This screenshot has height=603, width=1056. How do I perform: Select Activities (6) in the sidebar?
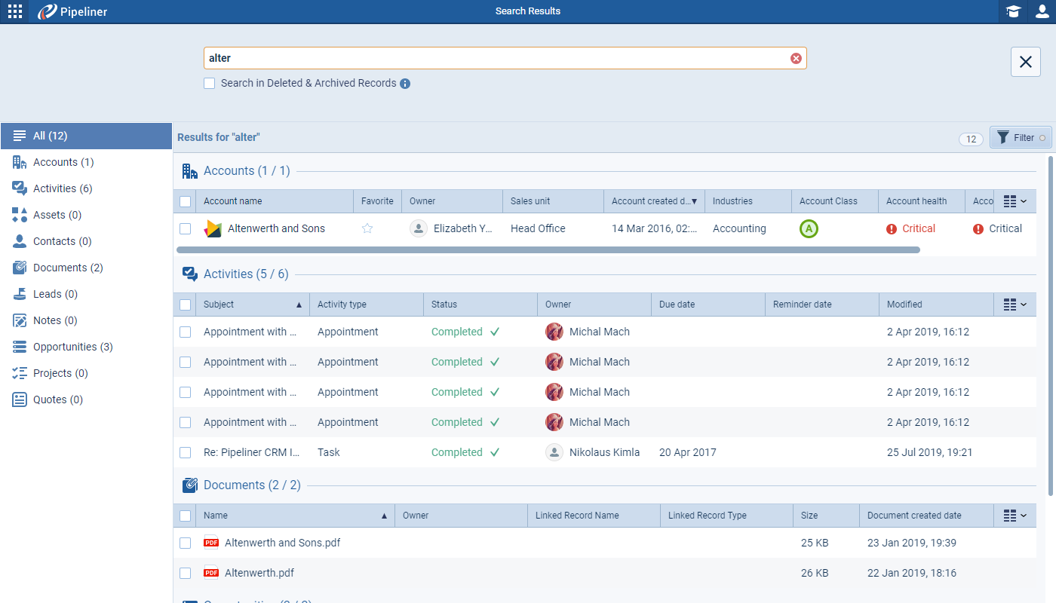[63, 188]
